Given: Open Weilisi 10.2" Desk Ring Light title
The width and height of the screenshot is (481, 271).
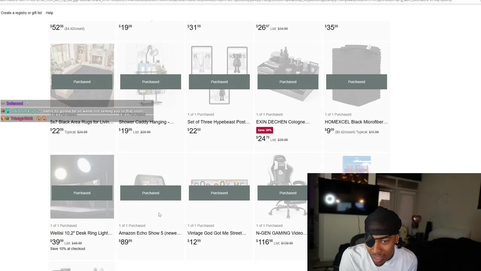Looking at the screenshot, I should (81, 233).
